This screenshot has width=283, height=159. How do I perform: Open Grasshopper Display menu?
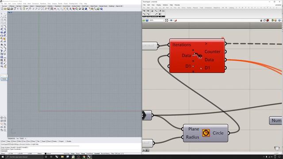159,5
